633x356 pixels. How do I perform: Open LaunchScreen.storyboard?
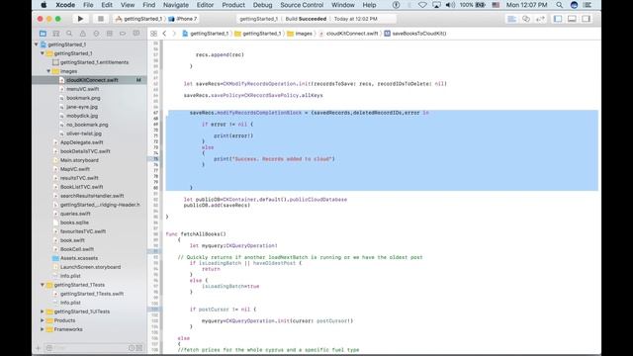(x=90, y=267)
